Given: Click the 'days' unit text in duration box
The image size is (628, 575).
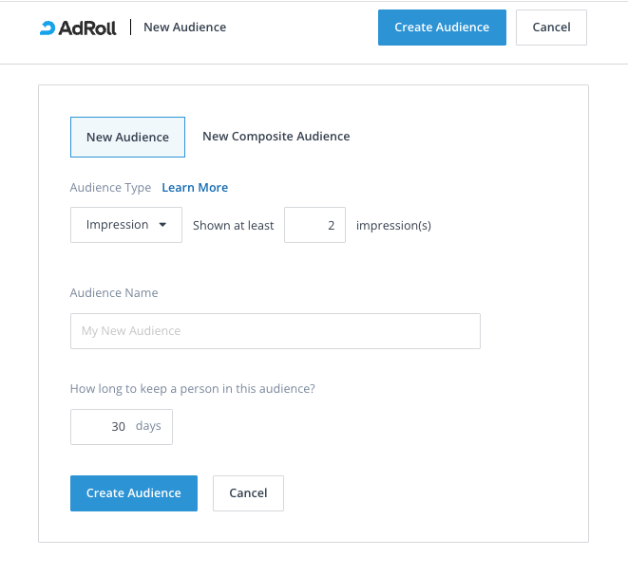Looking at the screenshot, I should click(x=148, y=426).
